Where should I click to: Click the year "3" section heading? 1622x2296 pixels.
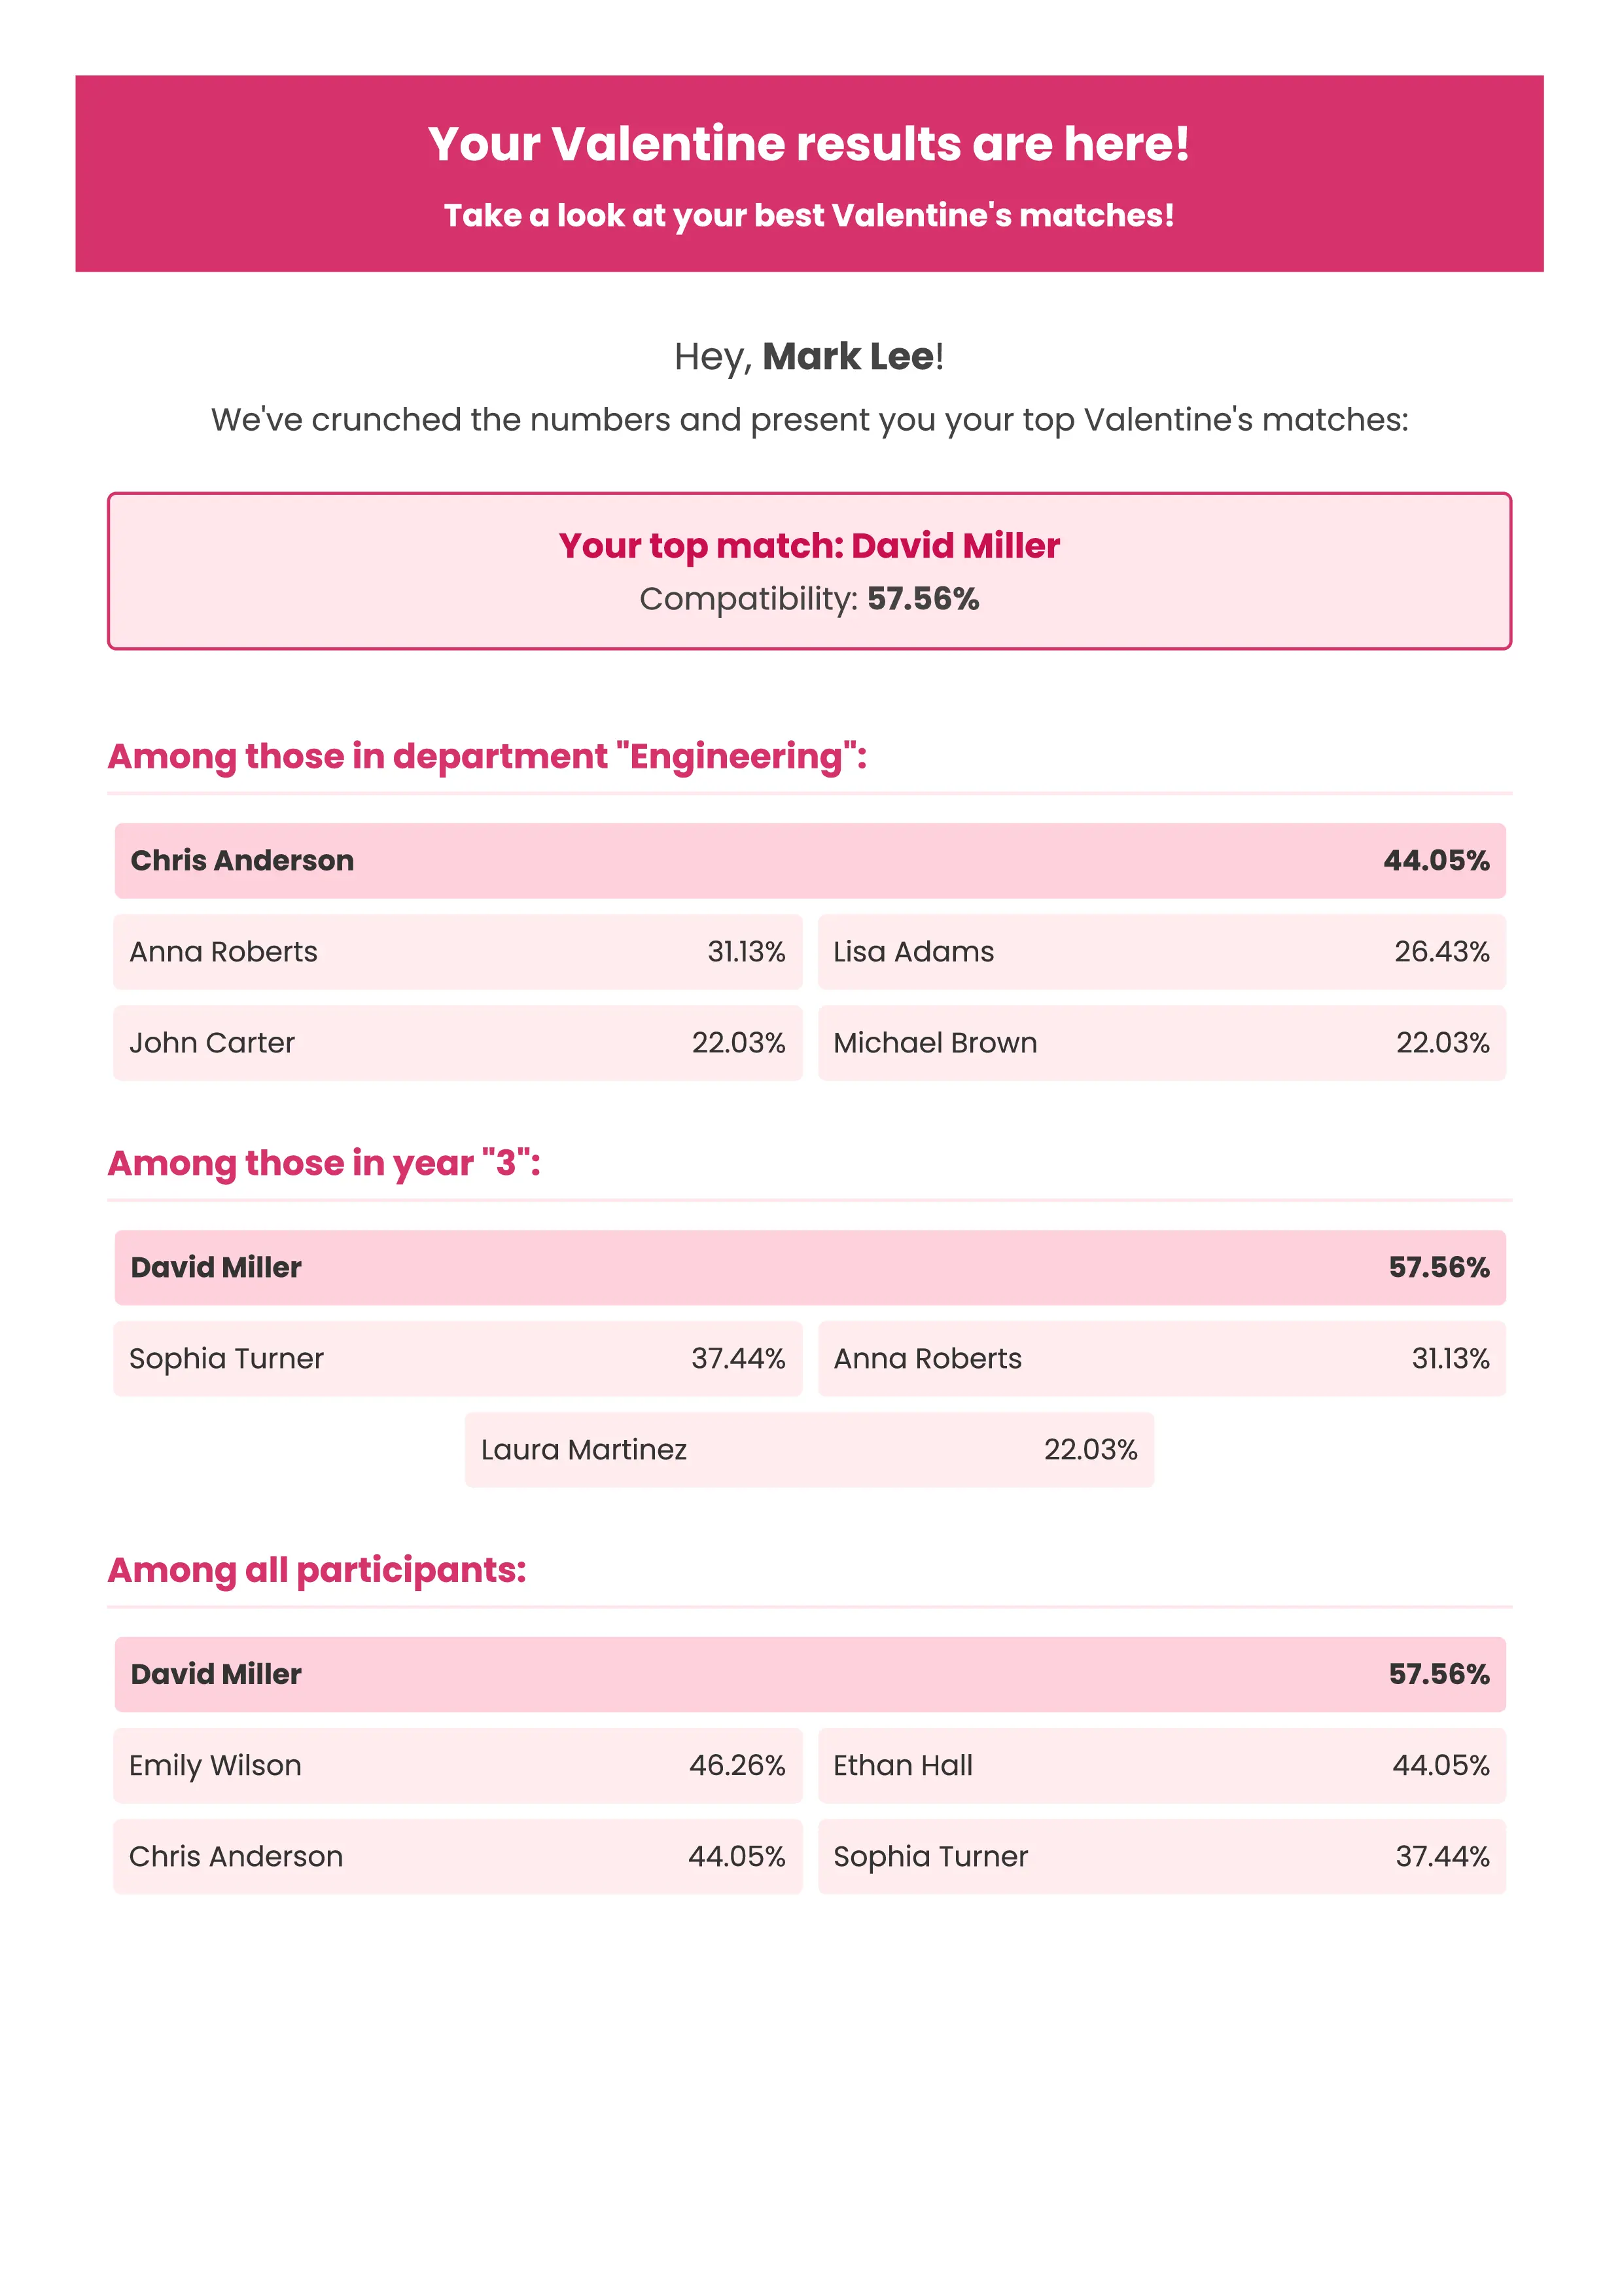pos(324,1163)
